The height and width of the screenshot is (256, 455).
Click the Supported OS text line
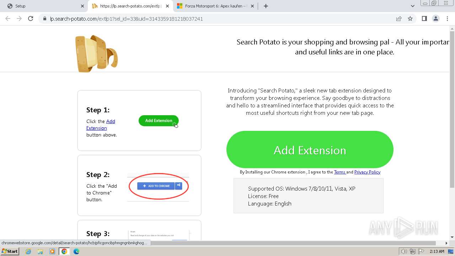pyautogui.click(x=301, y=189)
